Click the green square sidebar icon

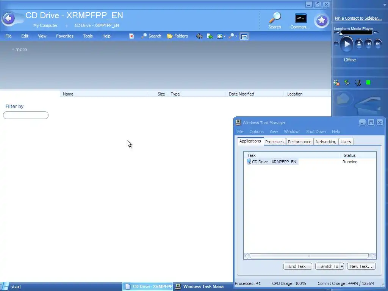click(368, 83)
